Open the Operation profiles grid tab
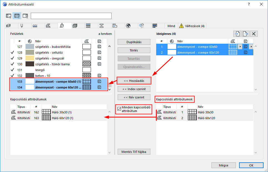The width and height of the screenshot is (268, 172). click(x=155, y=26)
